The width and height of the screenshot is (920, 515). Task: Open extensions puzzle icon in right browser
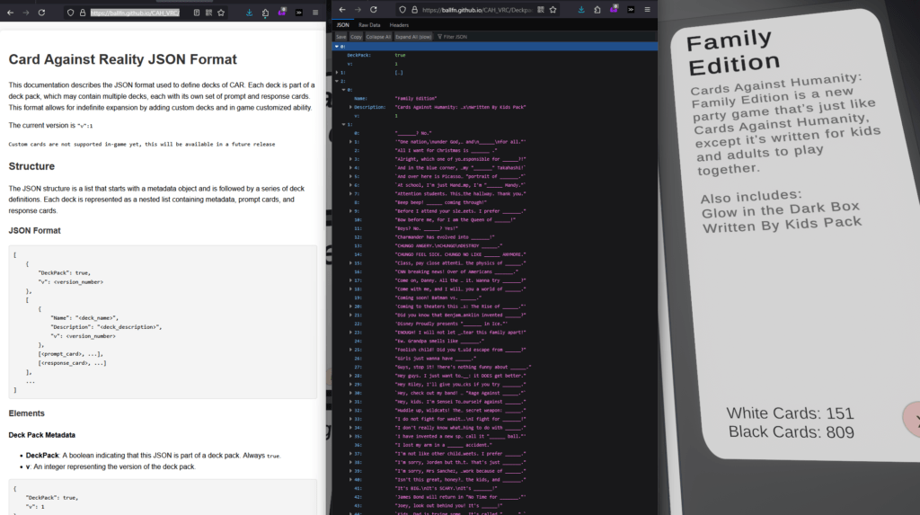coord(597,10)
